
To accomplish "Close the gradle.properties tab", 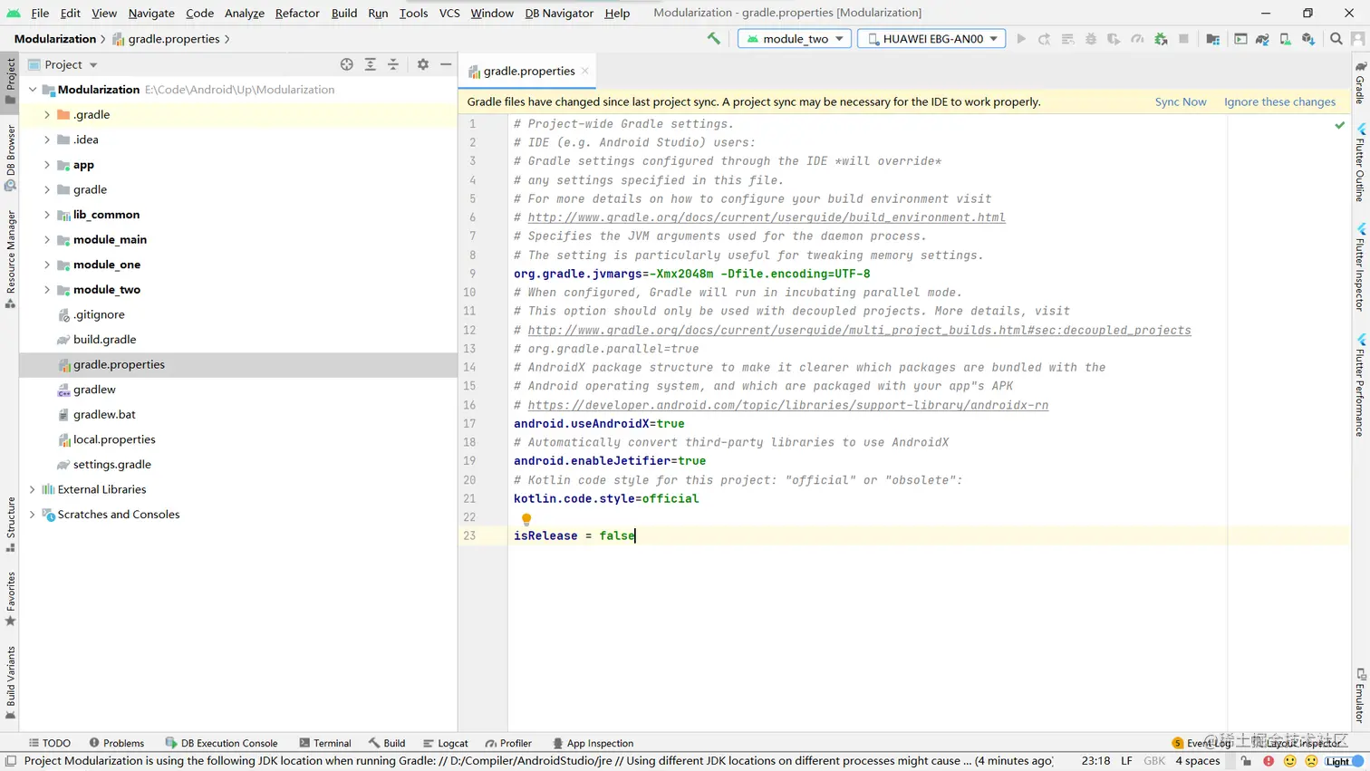I will click(585, 71).
